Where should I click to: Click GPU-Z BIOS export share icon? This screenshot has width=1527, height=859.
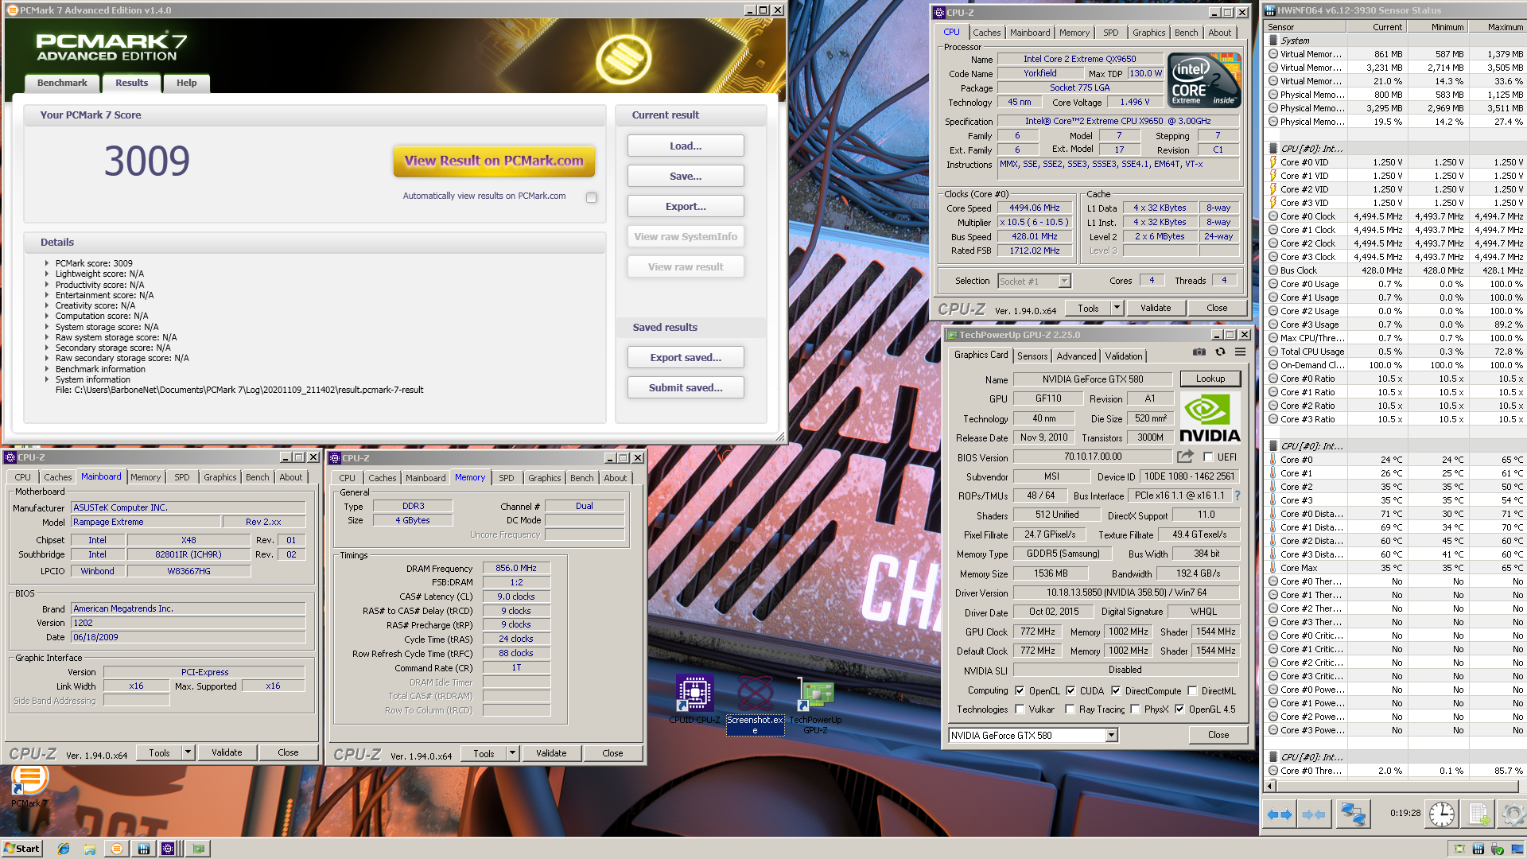click(1185, 457)
